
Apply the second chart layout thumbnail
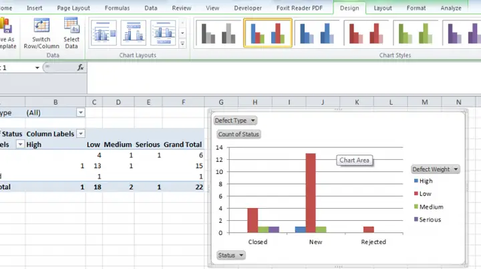[134, 33]
